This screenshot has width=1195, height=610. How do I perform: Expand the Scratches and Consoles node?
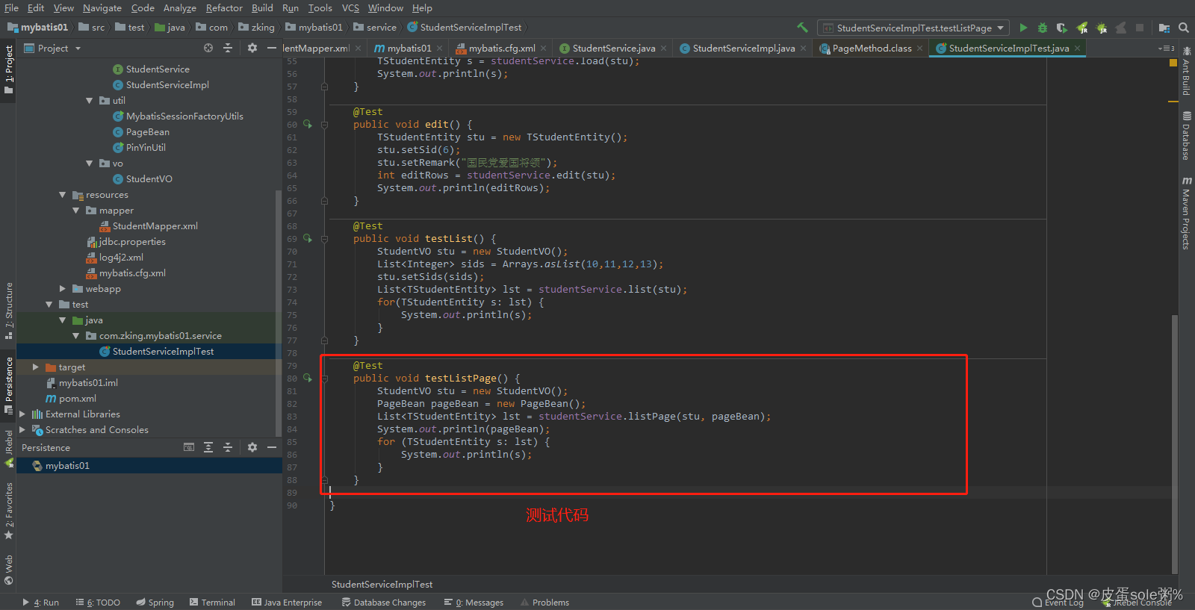pyautogui.click(x=22, y=430)
